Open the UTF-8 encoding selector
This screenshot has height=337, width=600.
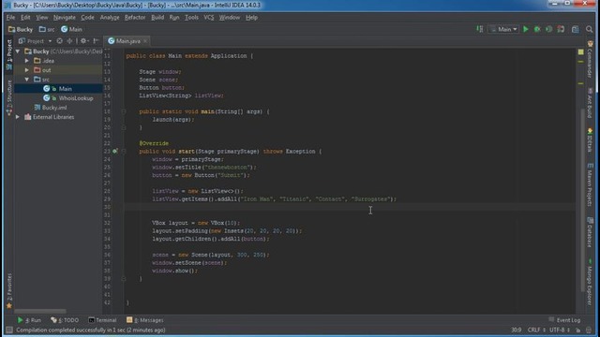pyautogui.click(x=560, y=330)
